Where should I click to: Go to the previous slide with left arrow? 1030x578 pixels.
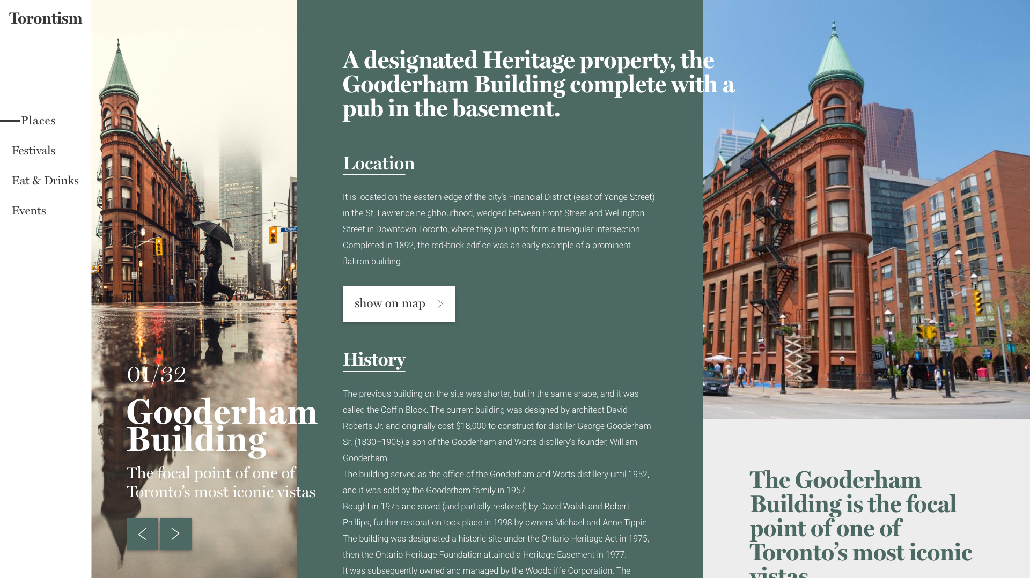(x=142, y=533)
